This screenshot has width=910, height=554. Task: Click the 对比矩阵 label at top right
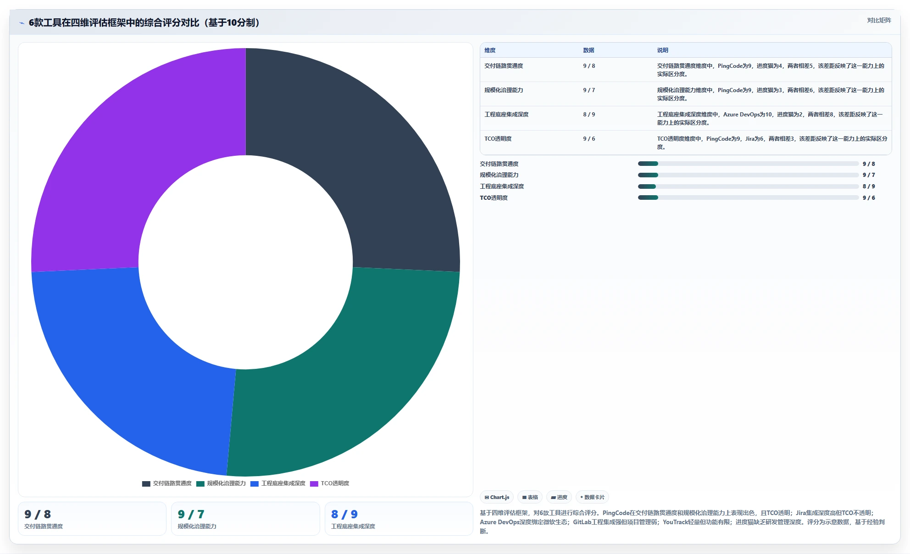(879, 20)
